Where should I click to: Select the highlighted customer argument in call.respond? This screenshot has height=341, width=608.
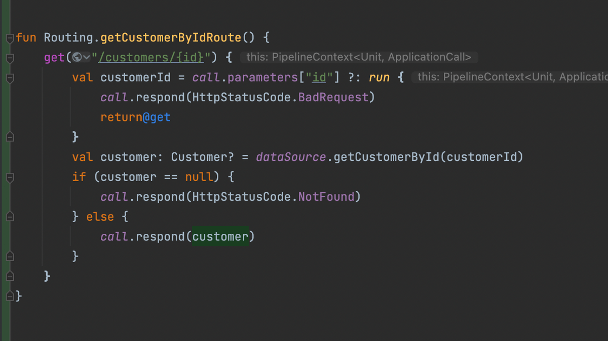pos(220,237)
